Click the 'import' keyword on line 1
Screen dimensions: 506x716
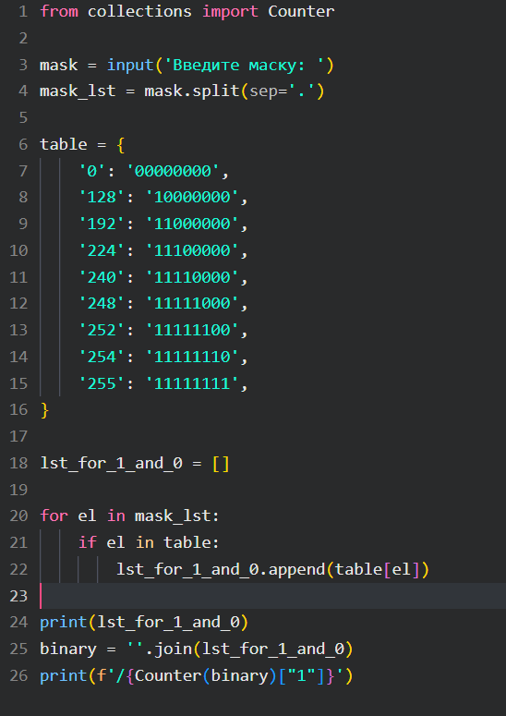[230, 12]
